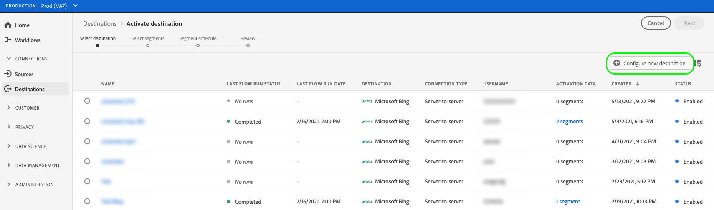This screenshot has height=210, width=714.
Task: Collapse the Connections section
Action: click(x=9, y=59)
